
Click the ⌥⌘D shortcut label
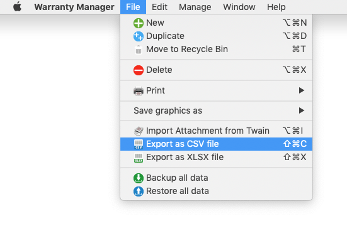pos(295,36)
